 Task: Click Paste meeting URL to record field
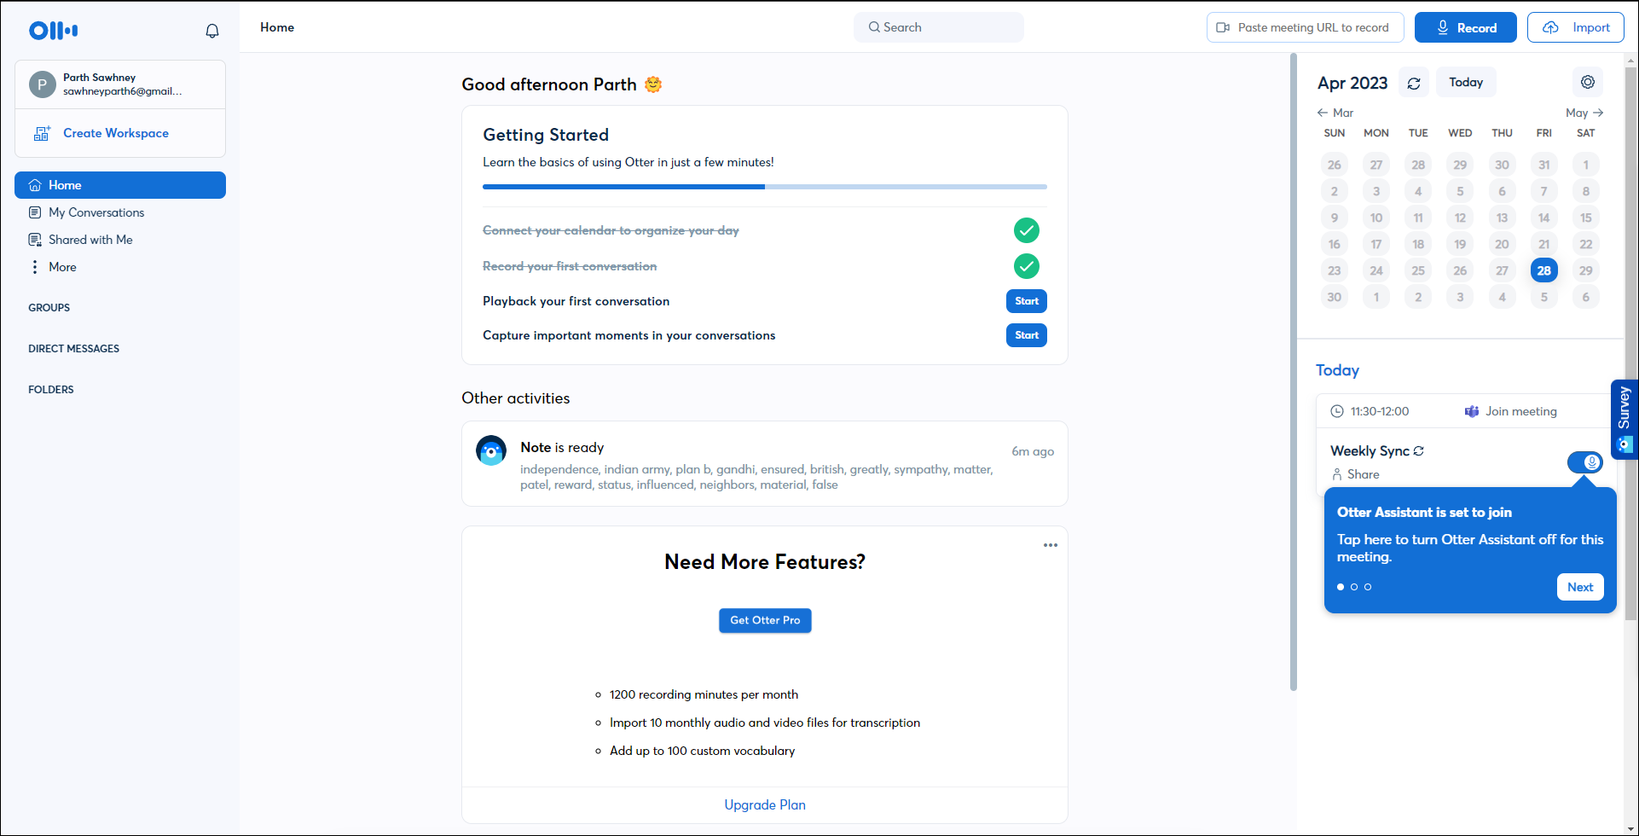point(1306,27)
